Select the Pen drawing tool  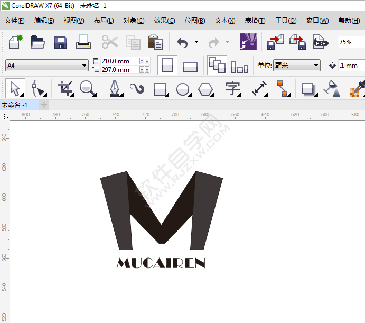coord(116,88)
